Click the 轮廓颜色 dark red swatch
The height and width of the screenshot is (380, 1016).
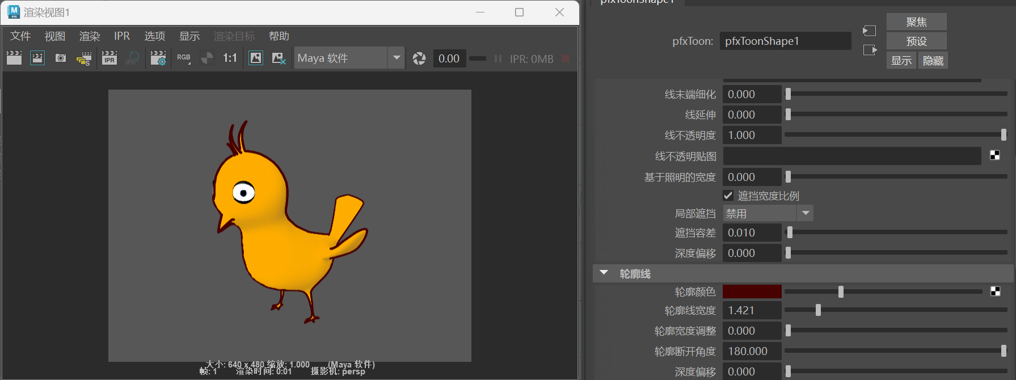point(752,292)
